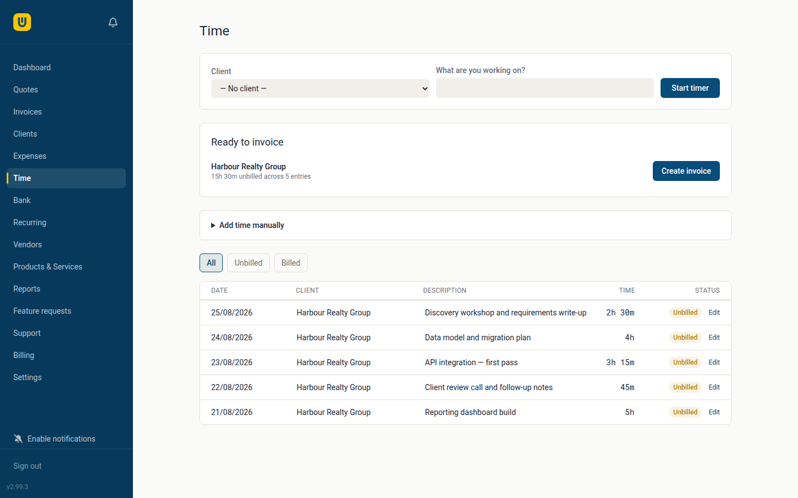Edit the Discovery workshop entry

(714, 313)
